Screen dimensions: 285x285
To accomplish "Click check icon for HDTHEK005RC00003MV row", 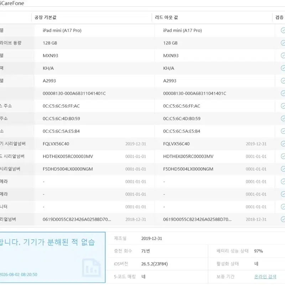I will 283,156.
